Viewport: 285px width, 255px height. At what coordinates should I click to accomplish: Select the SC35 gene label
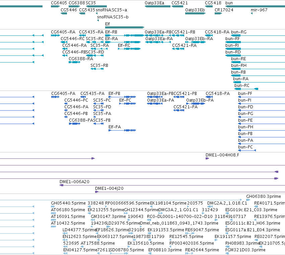tap(91, 3)
